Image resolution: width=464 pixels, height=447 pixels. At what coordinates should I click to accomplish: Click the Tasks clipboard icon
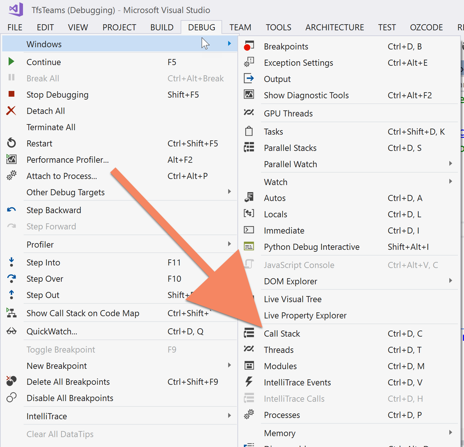[x=249, y=131]
